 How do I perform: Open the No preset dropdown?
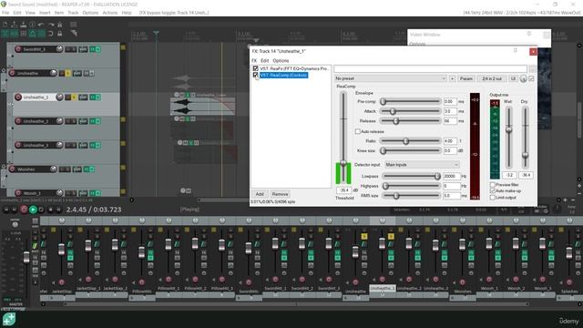coord(390,78)
